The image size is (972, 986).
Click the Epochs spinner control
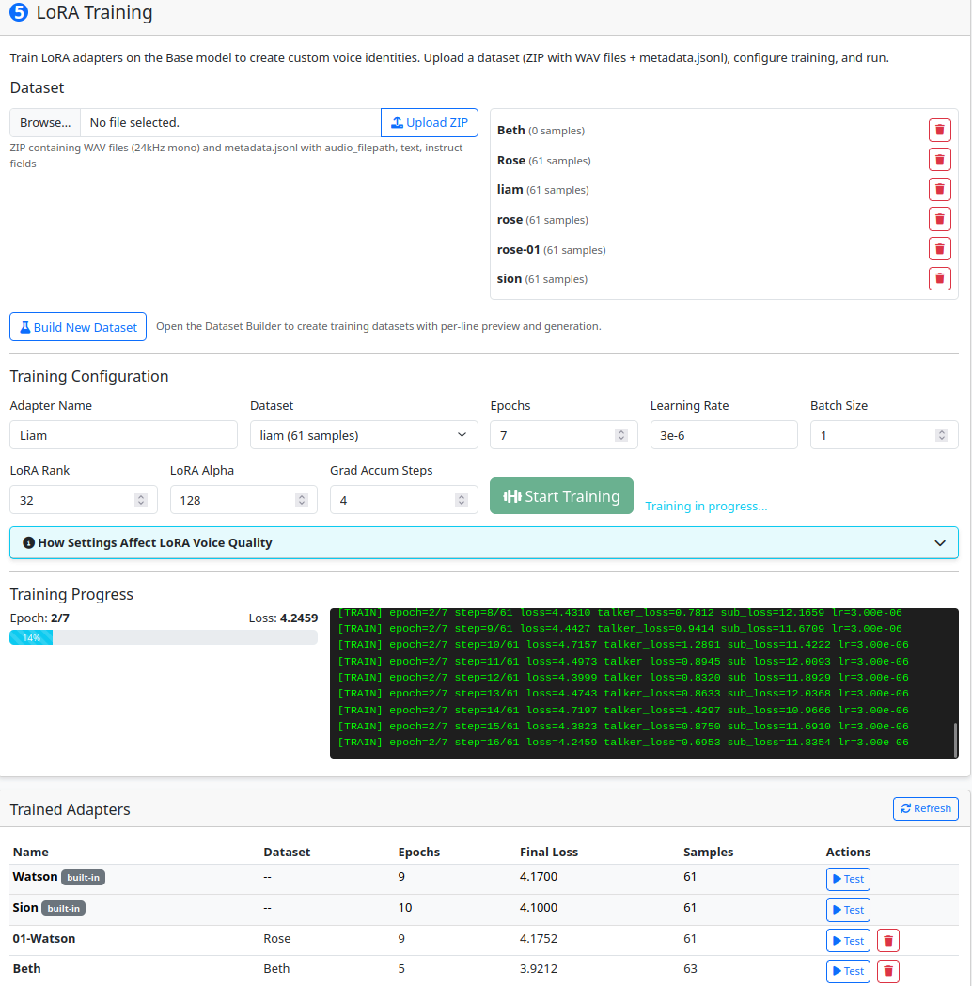click(x=620, y=435)
